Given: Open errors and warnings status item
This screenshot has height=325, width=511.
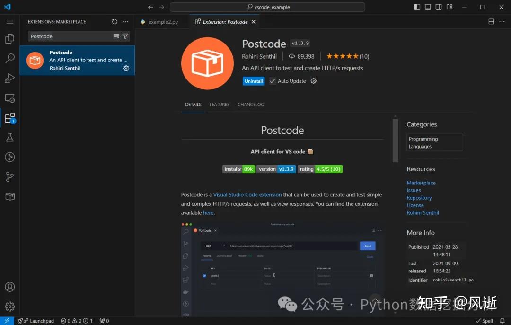Looking at the screenshot, I should pyautogui.click(x=77, y=321).
